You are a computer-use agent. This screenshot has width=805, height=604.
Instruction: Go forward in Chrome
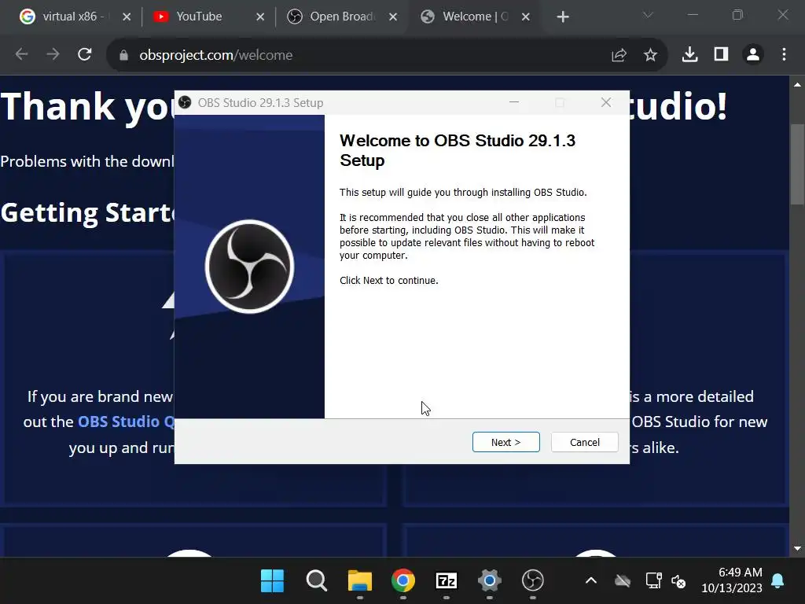pos(53,54)
